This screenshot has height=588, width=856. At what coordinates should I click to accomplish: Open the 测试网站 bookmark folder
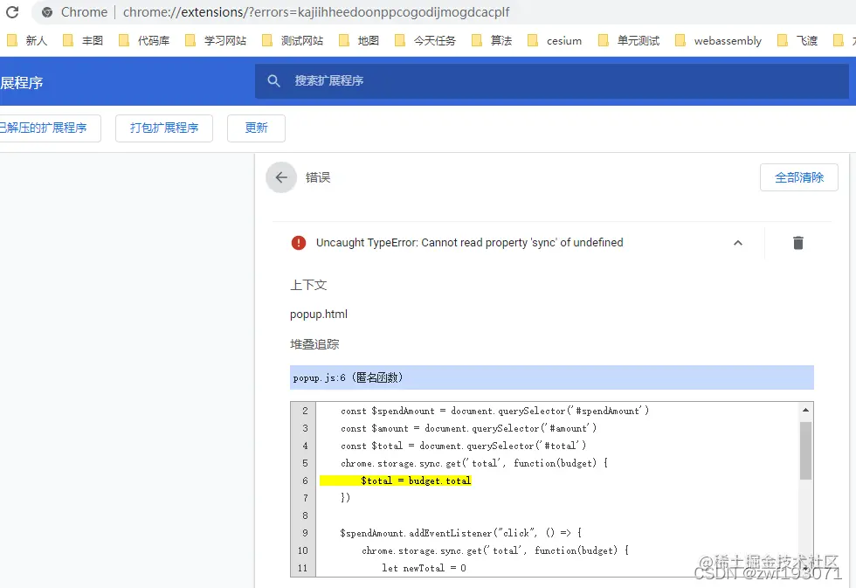(293, 40)
